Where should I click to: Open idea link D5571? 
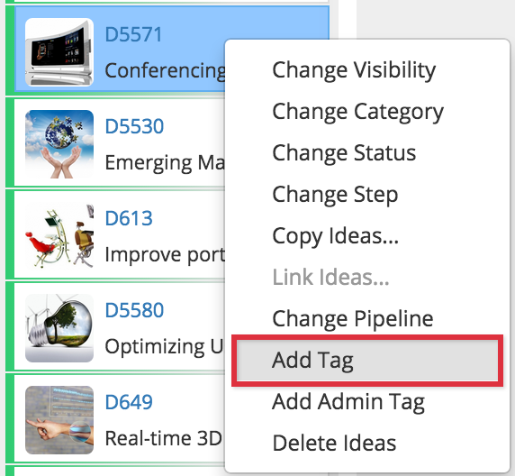tap(133, 34)
